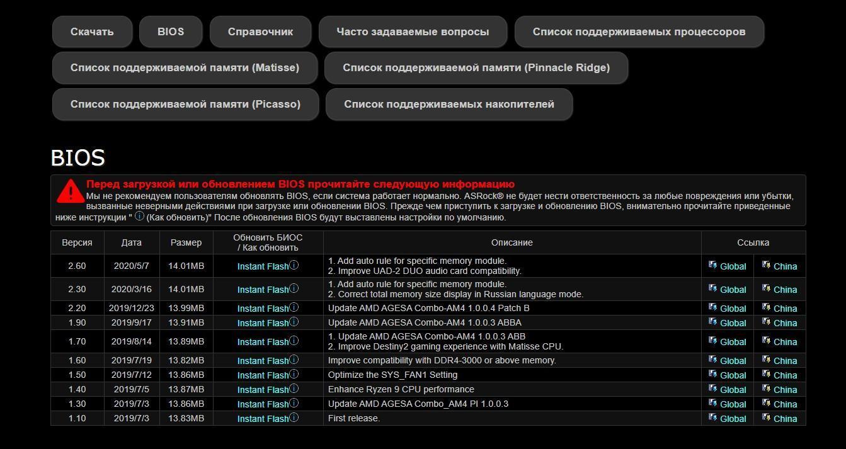The width and height of the screenshot is (846, 449).
Task: Click the info icon next to Instant Flash for version 1.90
Action: 294,322
